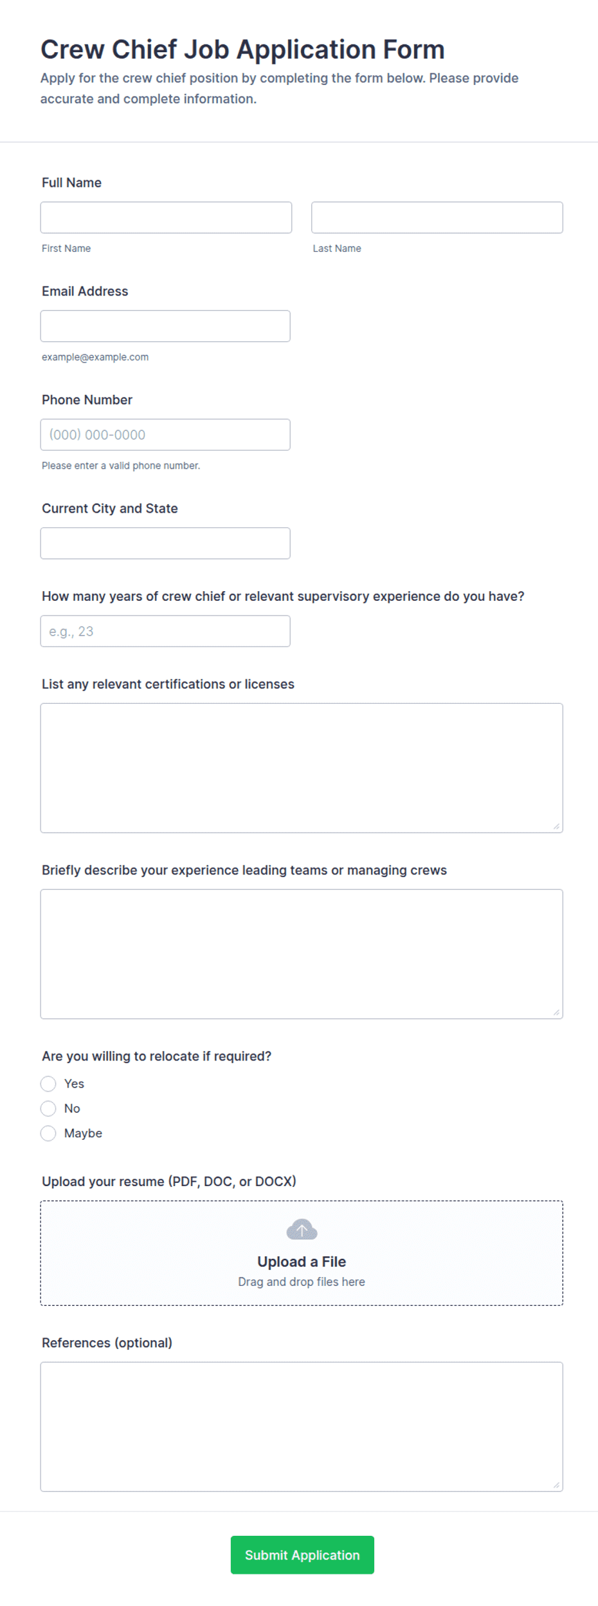Click the Phone Number field

pyautogui.click(x=165, y=435)
